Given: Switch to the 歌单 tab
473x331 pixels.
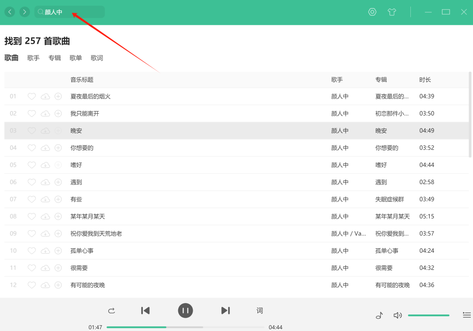Looking at the screenshot, I should 76,58.
